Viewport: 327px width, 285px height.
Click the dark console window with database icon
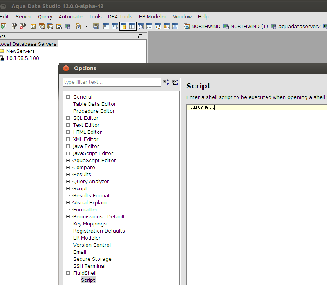click(68, 26)
